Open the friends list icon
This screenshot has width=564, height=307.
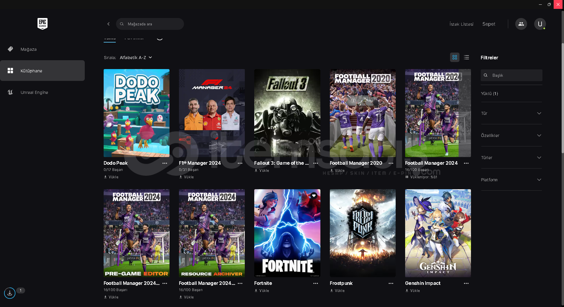point(521,24)
